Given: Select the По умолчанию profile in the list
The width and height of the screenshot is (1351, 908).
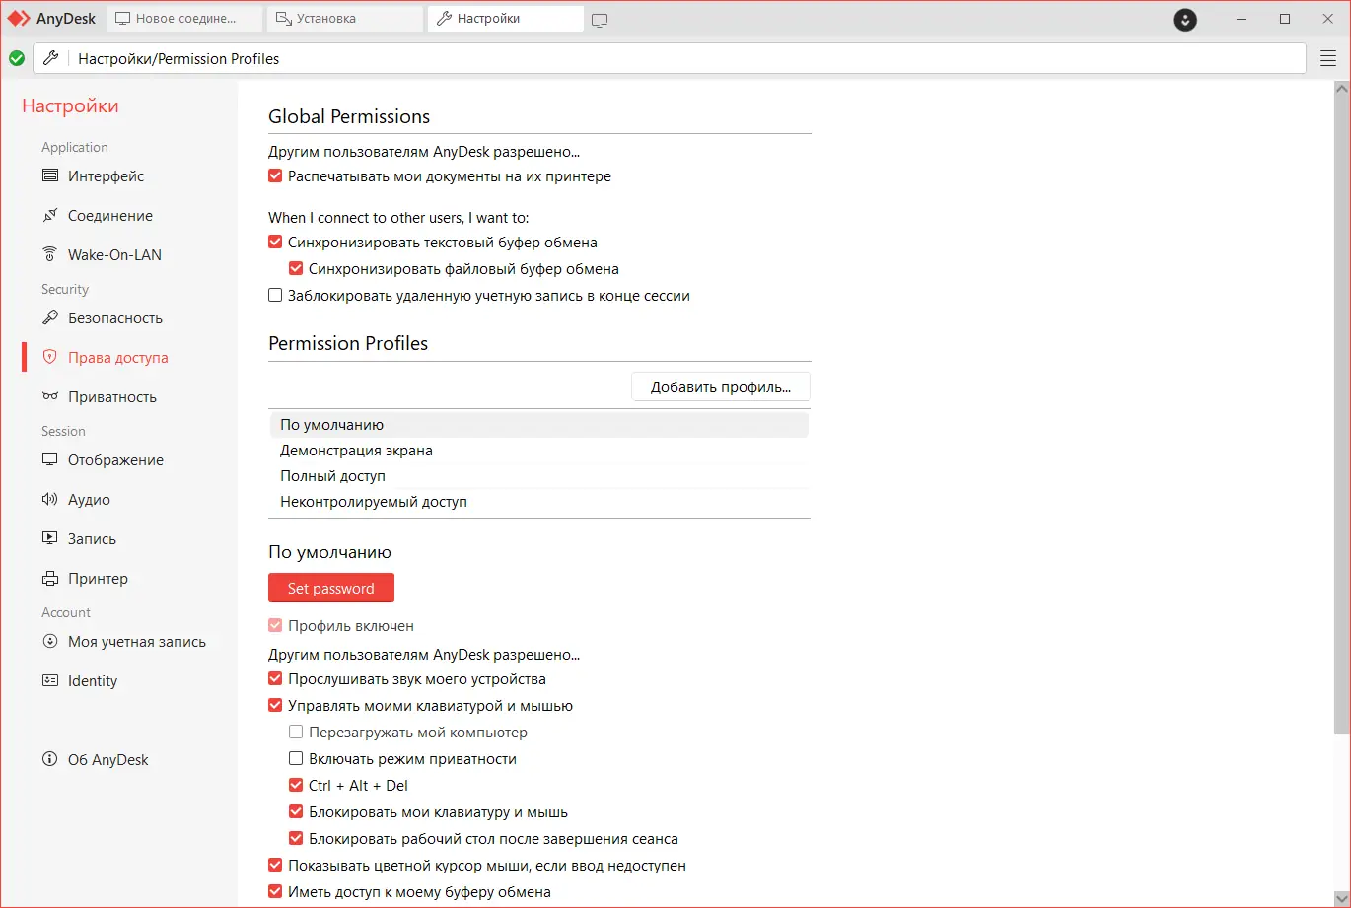Looking at the screenshot, I should click(x=539, y=425).
